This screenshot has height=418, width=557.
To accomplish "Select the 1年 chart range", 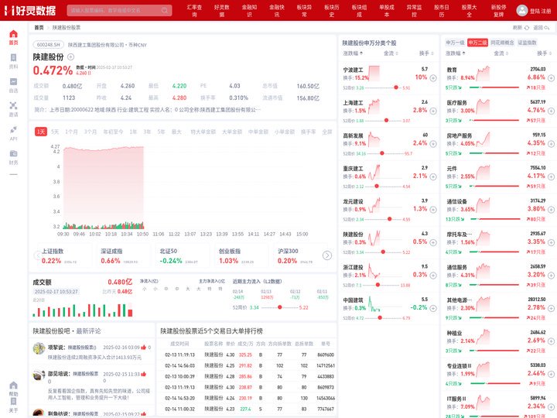I will [x=133, y=132].
